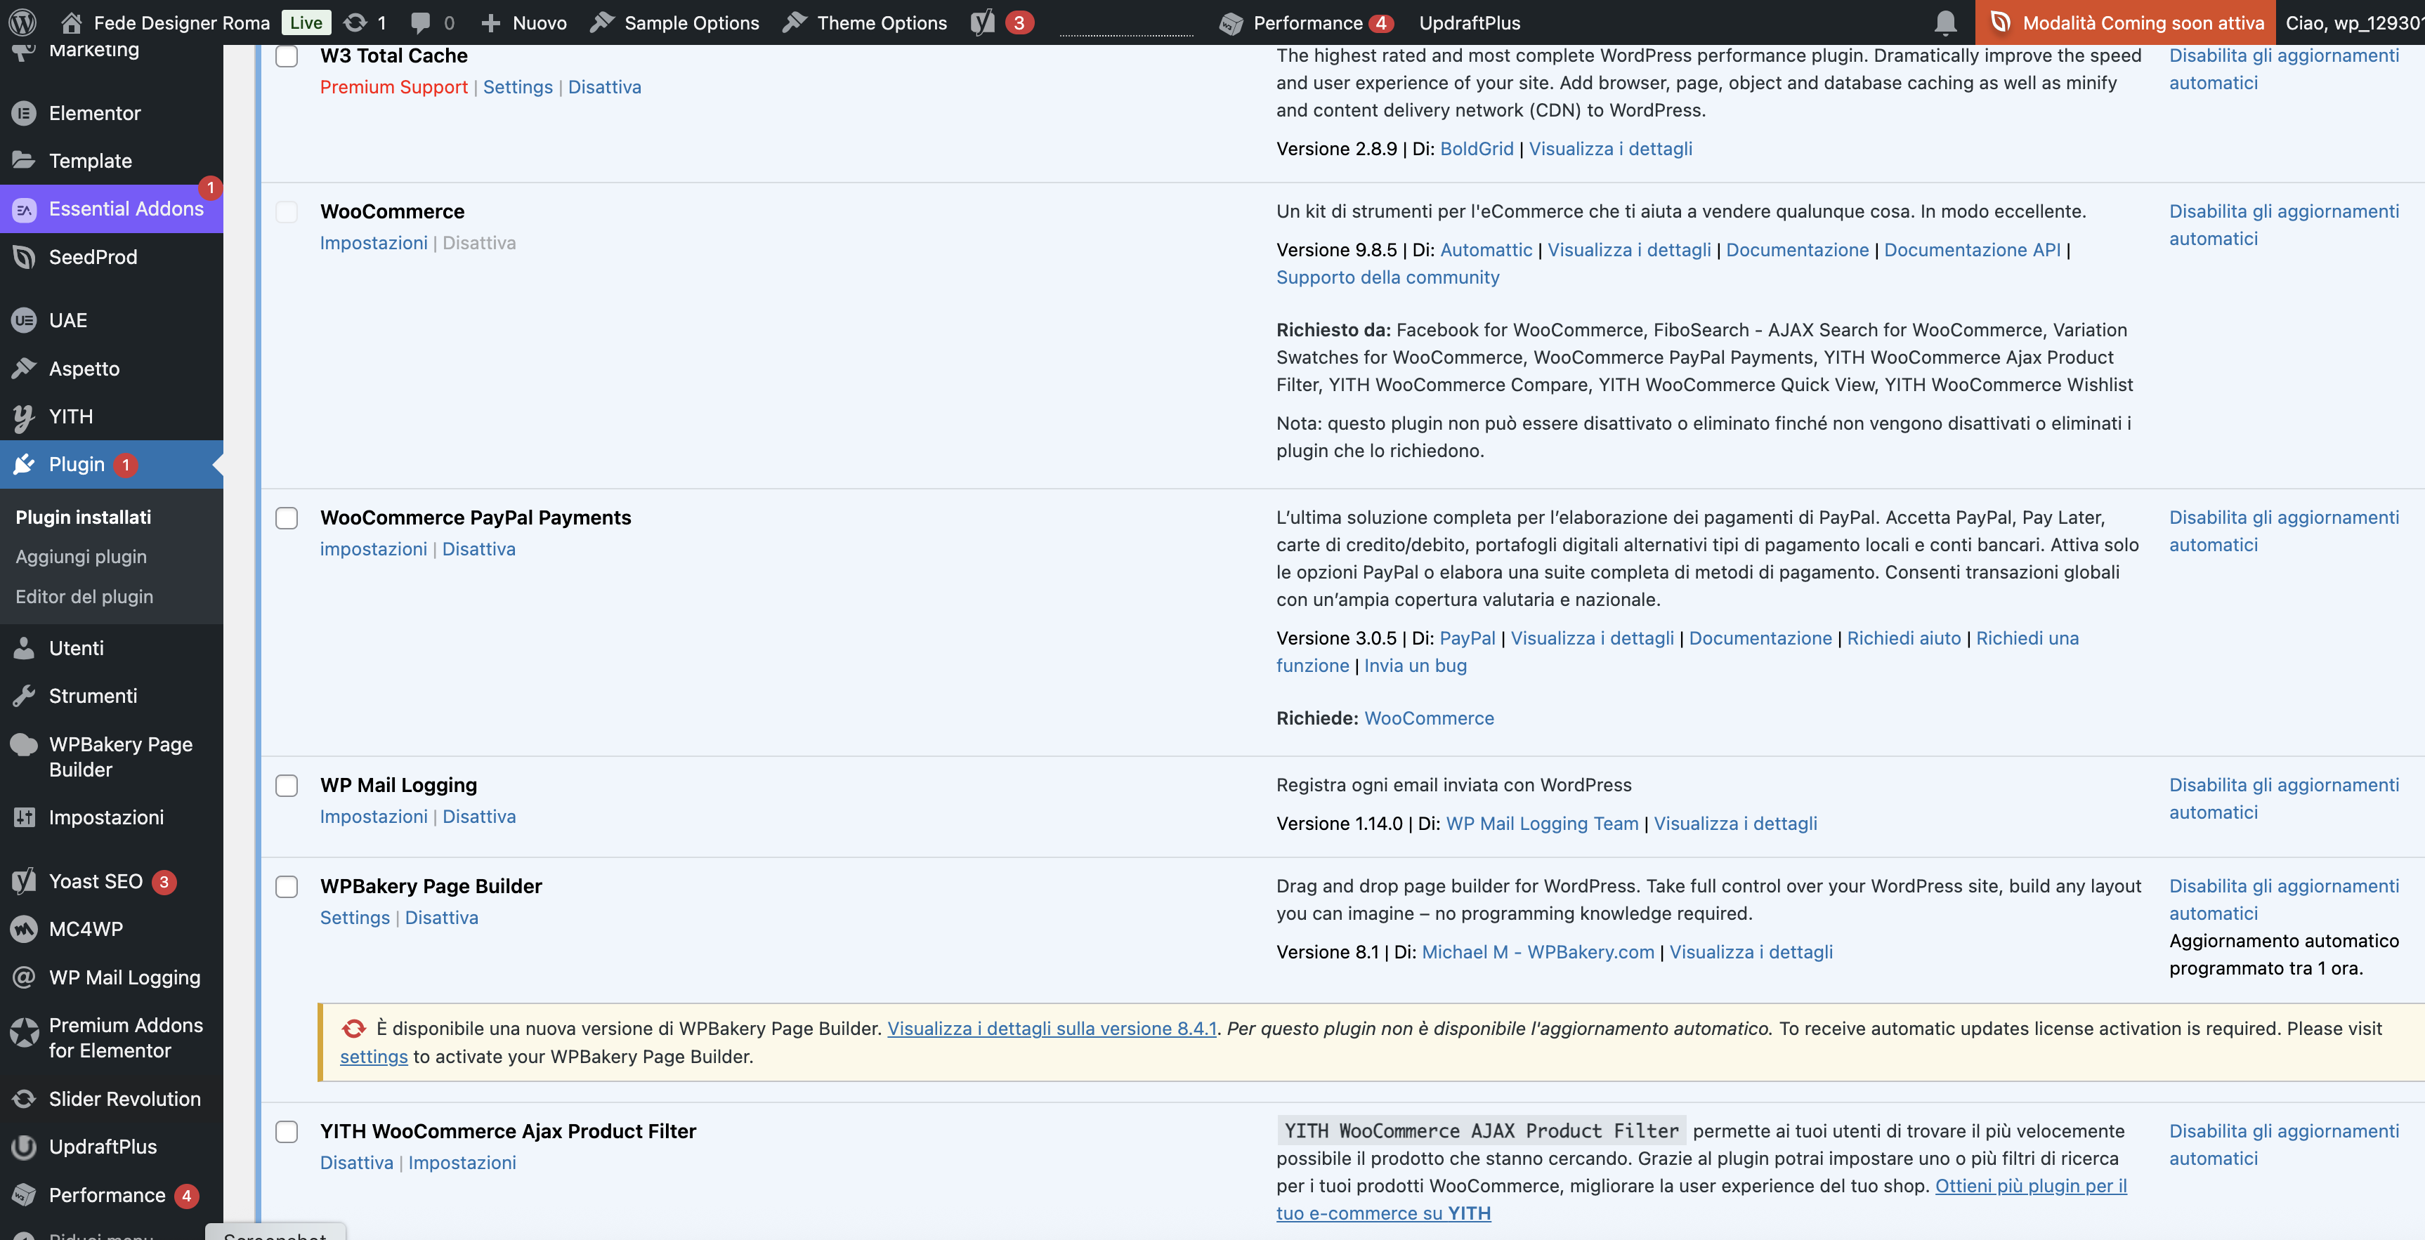Click the Slider Revolution sidebar icon

click(24, 1098)
